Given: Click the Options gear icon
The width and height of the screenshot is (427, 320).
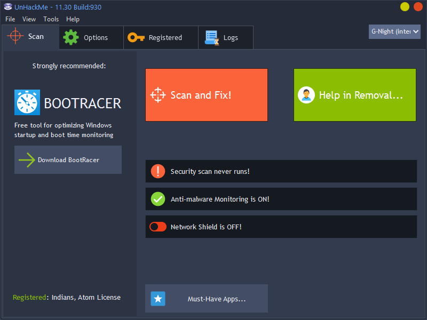Looking at the screenshot, I should tap(71, 37).
